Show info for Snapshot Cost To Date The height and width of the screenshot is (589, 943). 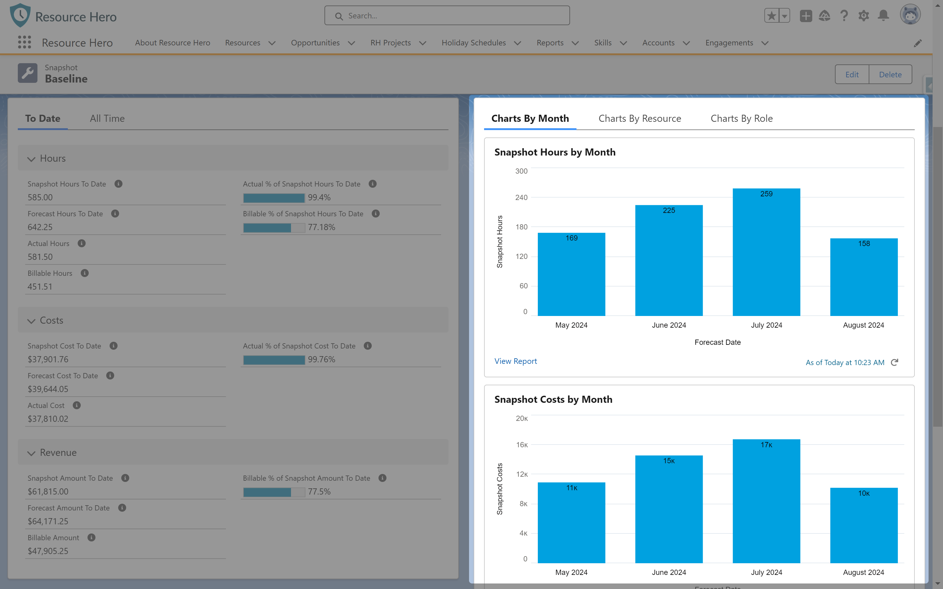click(113, 346)
